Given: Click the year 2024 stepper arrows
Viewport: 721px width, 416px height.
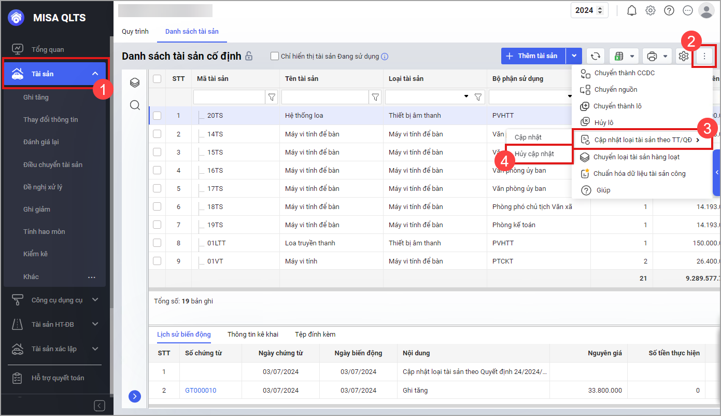Looking at the screenshot, I should [x=600, y=10].
